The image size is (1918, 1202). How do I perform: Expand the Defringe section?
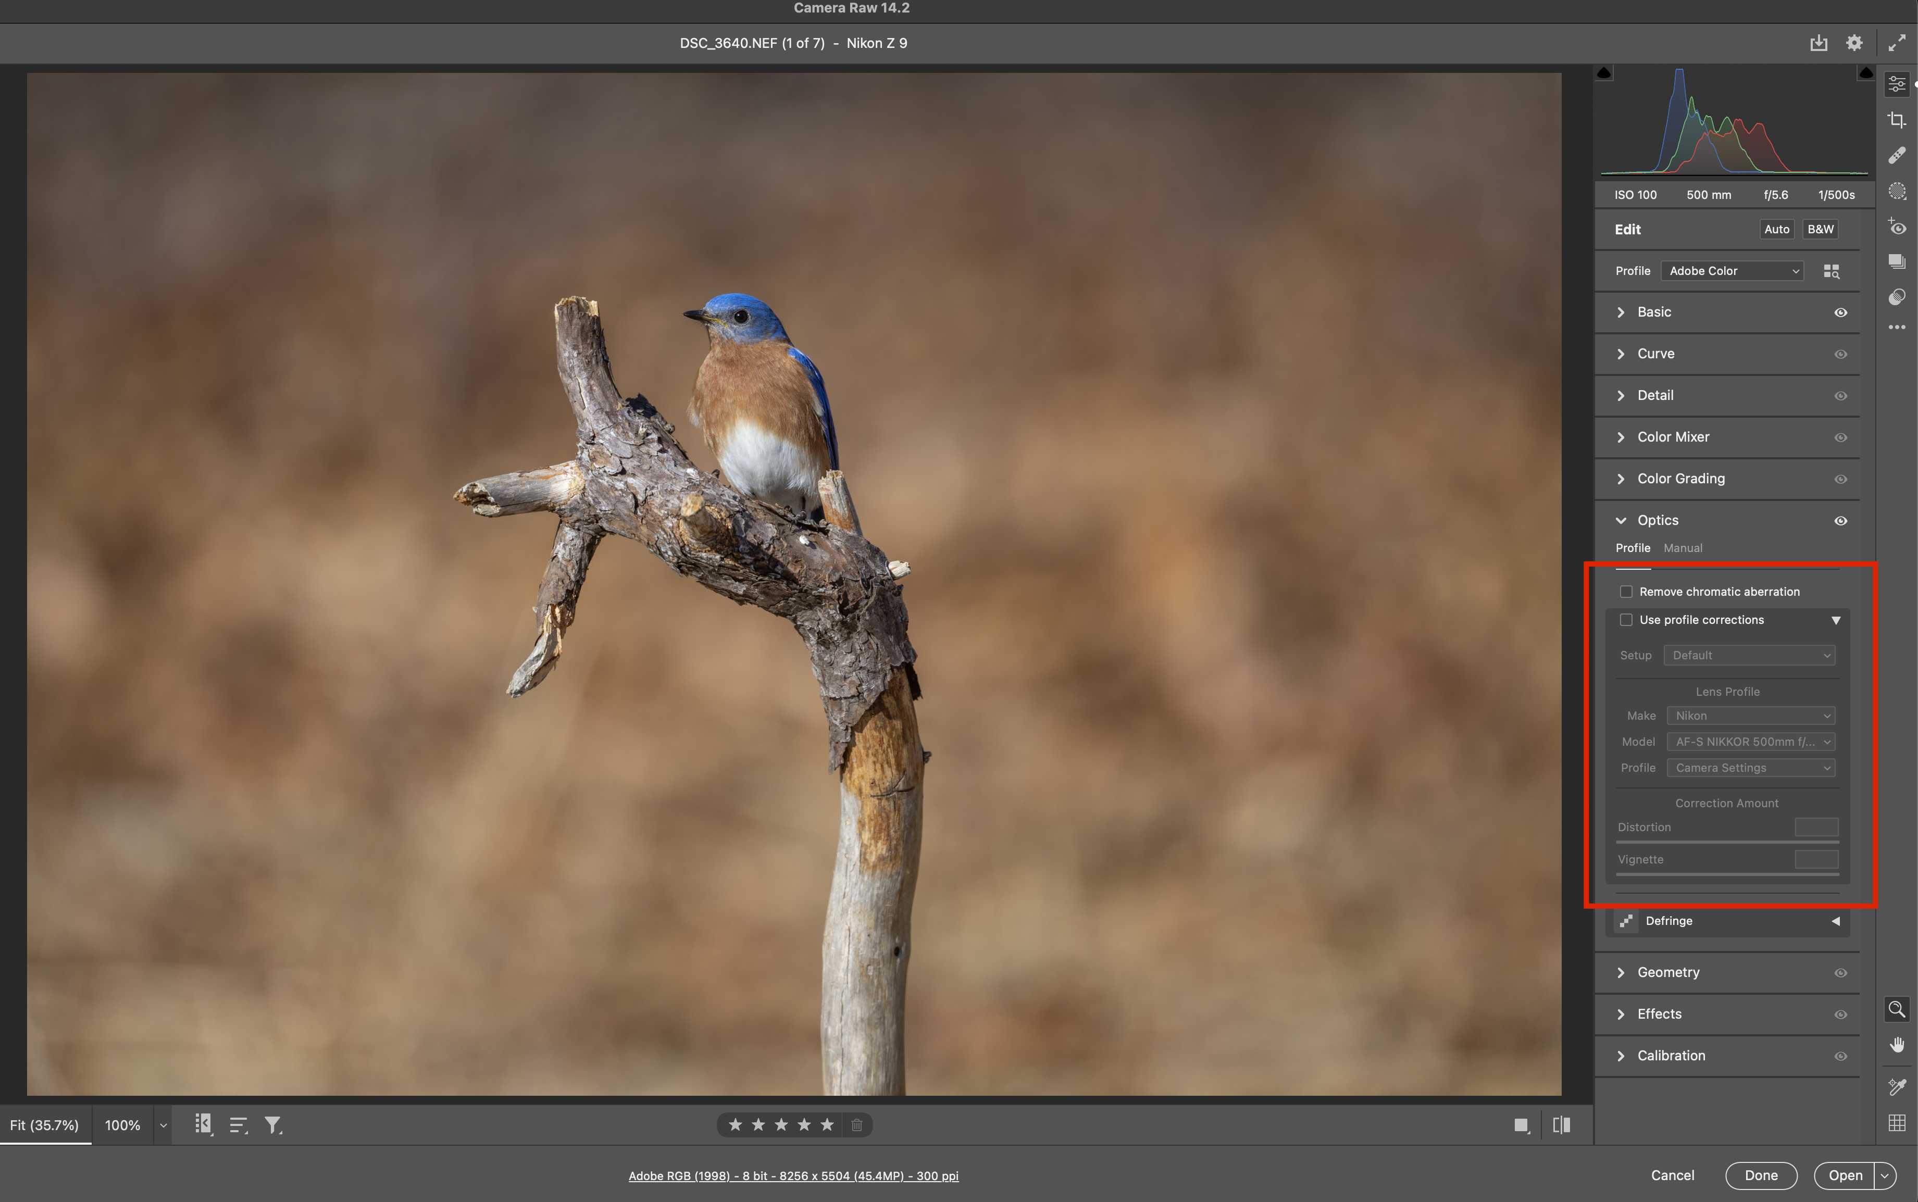[x=1835, y=921]
